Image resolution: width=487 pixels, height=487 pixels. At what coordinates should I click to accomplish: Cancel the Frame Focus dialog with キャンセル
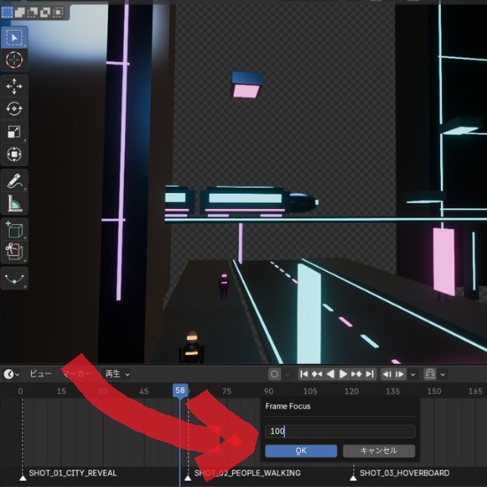point(379,451)
